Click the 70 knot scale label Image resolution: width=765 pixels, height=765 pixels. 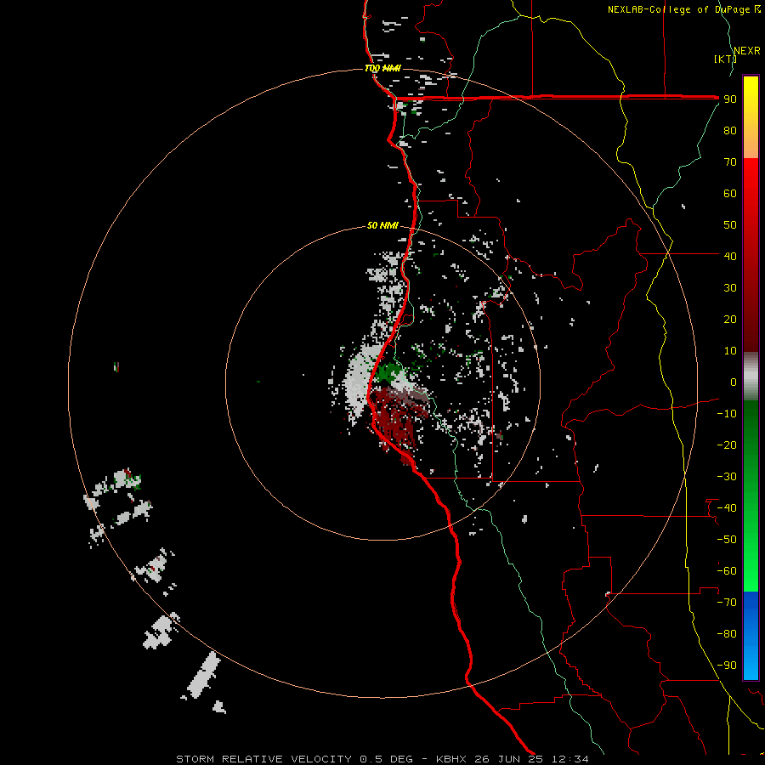point(730,162)
